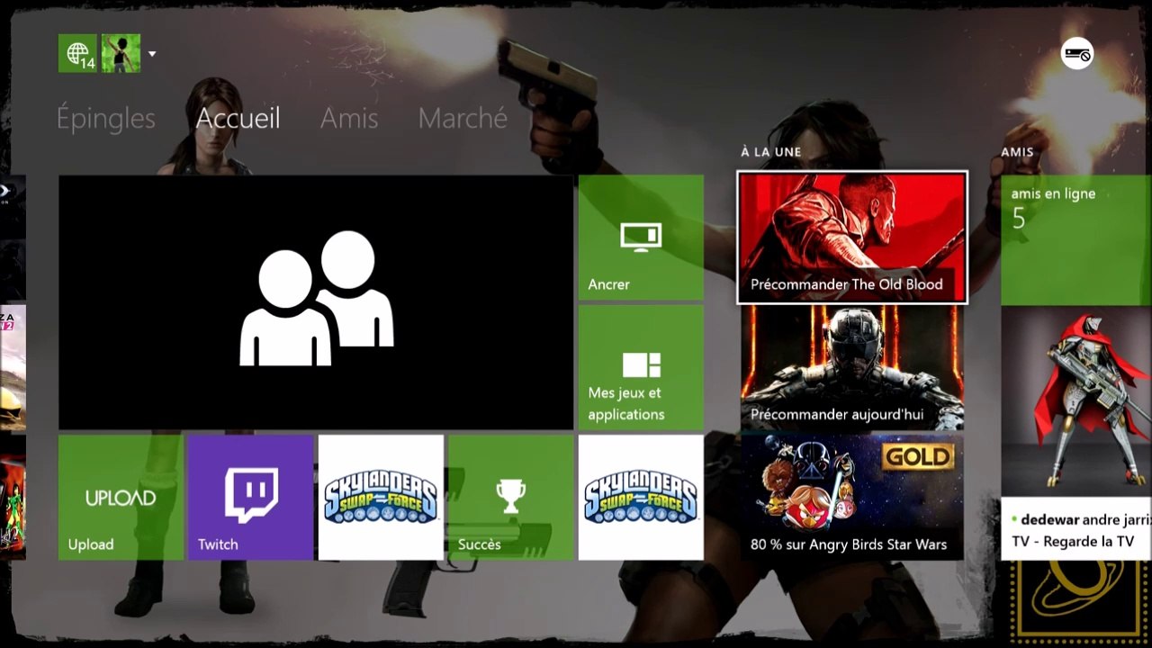This screenshot has width=1152, height=648.
Task: Launch the Upload tile
Action: click(121, 498)
